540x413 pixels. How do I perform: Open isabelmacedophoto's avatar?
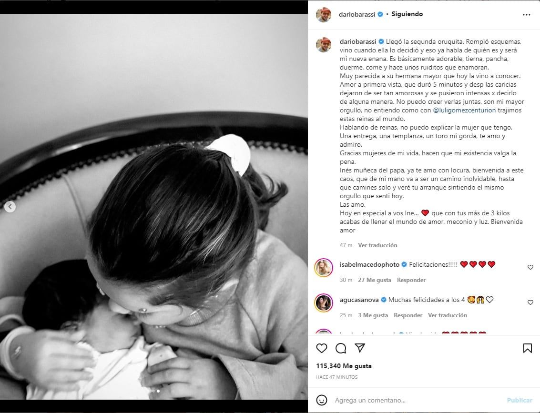click(x=324, y=267)
